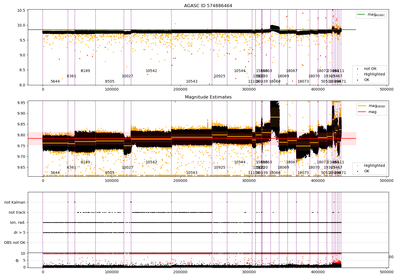Image resolution: width=398 pixels, height=278 pixels.
Task: Click the 'not track' axis label
Action: [17, 212]
